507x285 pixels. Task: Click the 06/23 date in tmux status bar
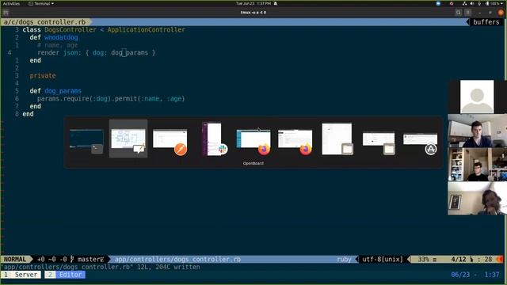(x=460, y=275)
